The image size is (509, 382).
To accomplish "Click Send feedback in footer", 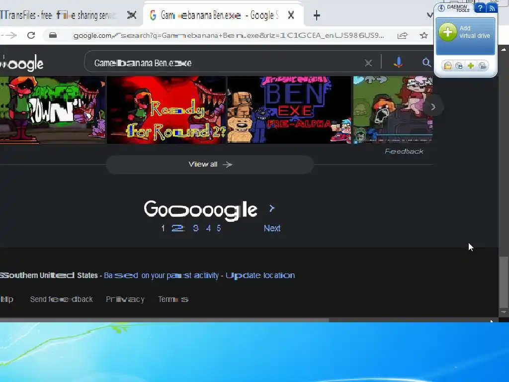I will point(61,299).
